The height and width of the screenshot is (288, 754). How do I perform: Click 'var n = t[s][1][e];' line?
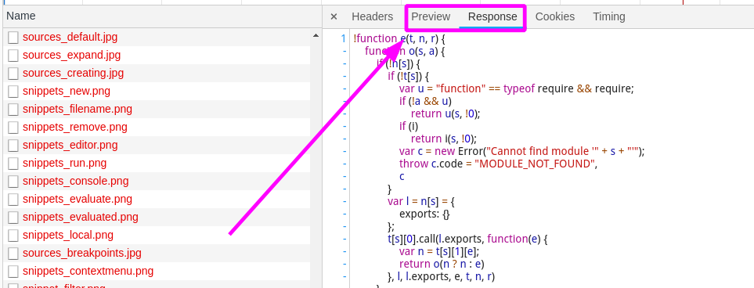pos(439,251)
